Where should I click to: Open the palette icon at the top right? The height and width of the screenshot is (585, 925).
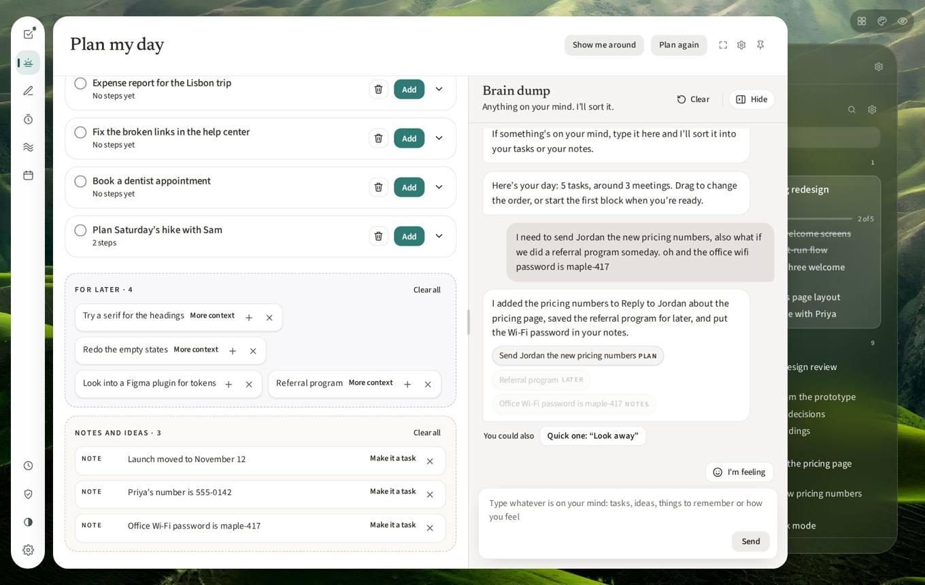point(882,21)
